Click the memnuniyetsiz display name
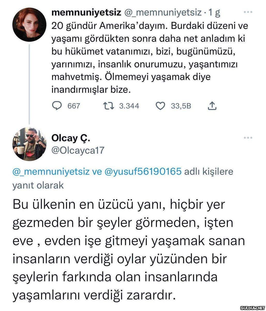 pyautogui.click(x=87, y=12)
